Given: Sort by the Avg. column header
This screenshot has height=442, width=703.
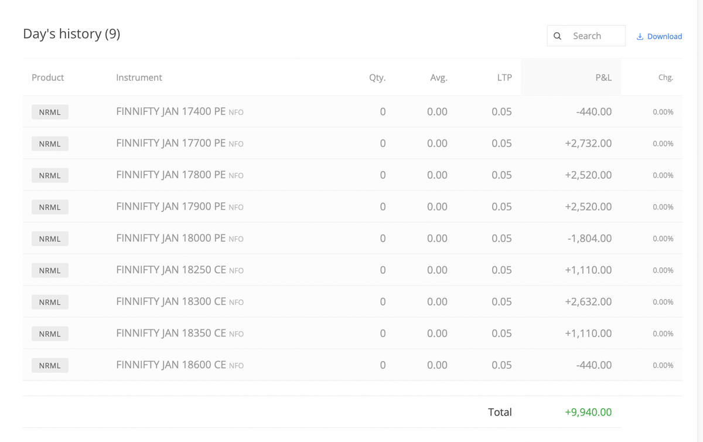Looking at the screenshot, I should point(438,77).
